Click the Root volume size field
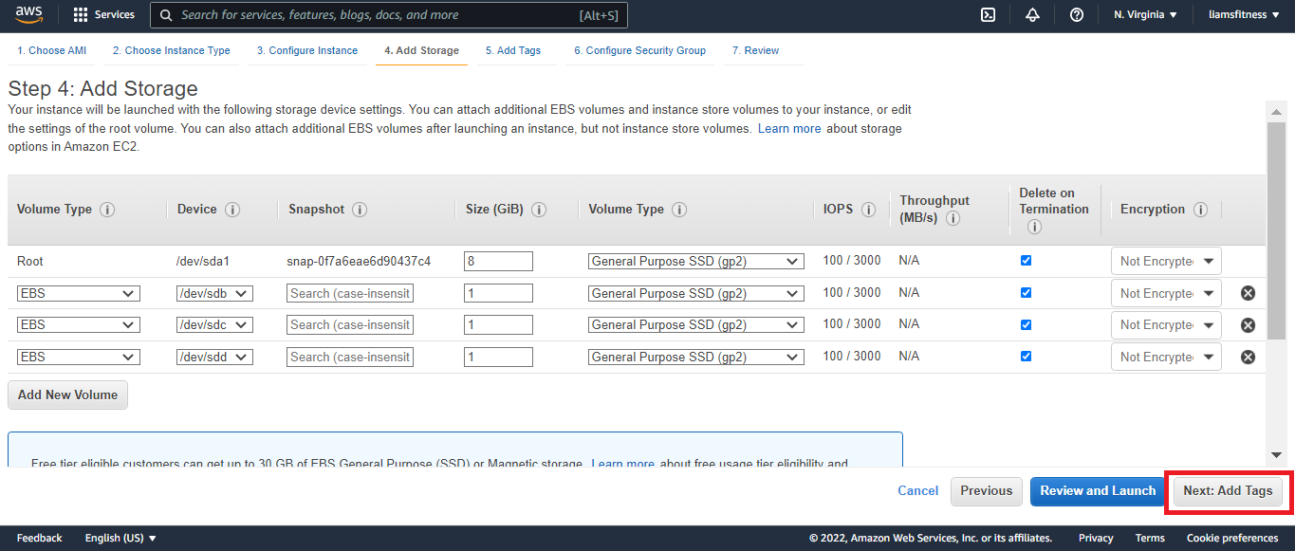 pos(498,262)
